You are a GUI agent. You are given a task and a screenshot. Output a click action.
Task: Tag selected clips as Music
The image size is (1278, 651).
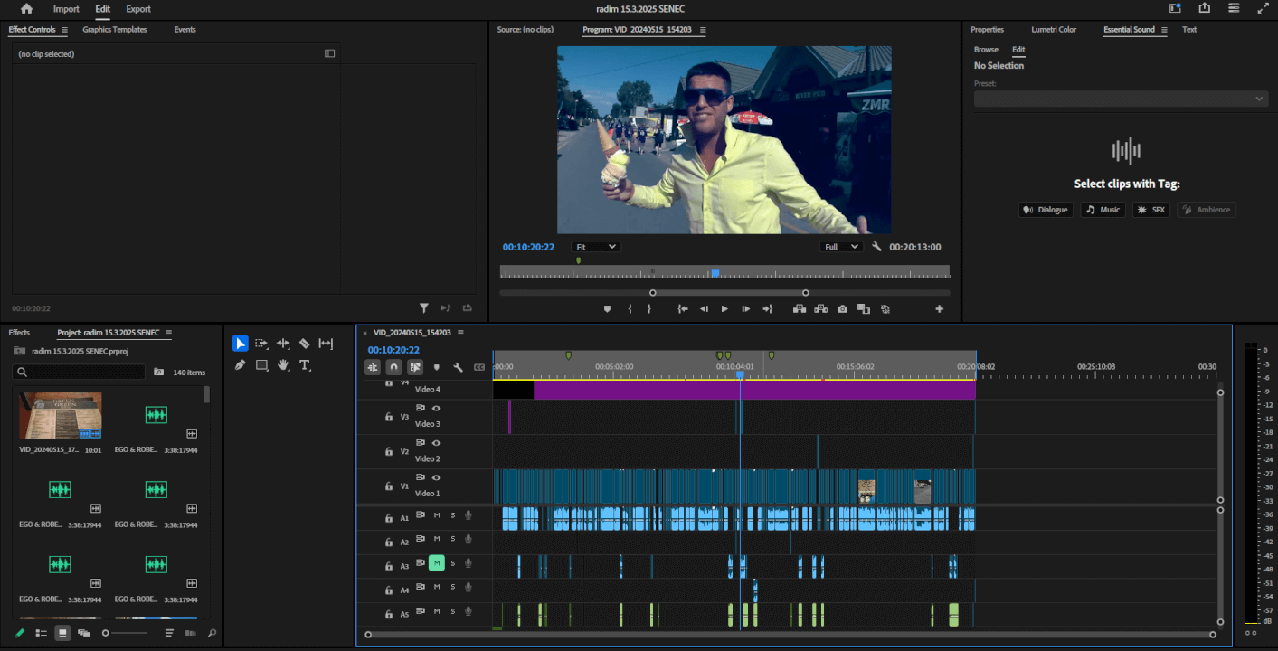1102,209
